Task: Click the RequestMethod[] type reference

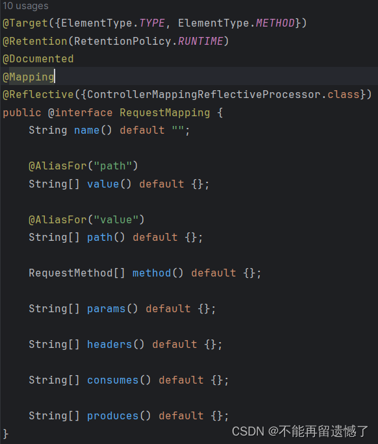Action: click(77, 273)
